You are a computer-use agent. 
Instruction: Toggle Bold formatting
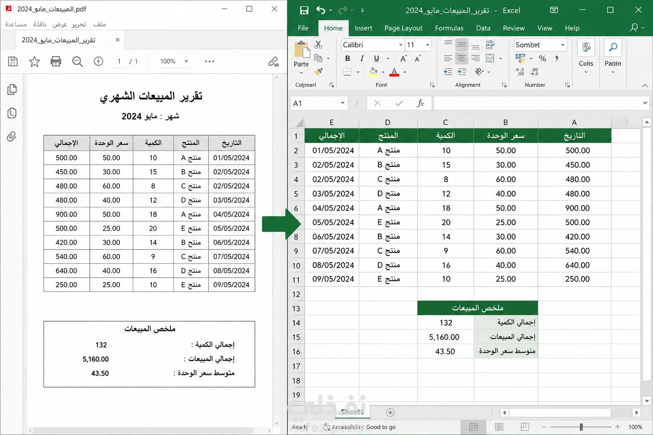pos(348,59)
